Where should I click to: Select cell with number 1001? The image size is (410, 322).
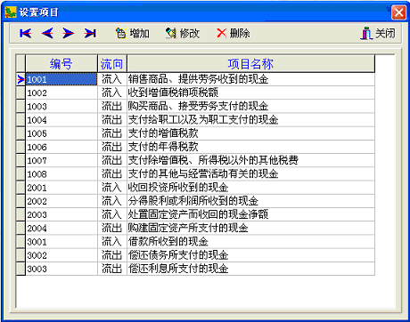[61, 79]
